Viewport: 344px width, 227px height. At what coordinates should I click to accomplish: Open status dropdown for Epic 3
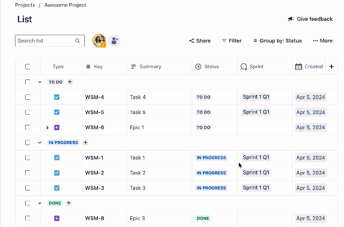click(203, 218)
